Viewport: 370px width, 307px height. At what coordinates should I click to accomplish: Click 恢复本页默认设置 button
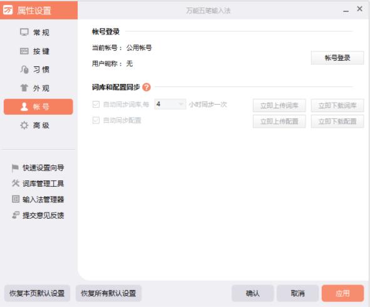37,293
